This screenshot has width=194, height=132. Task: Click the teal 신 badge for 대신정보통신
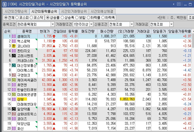point(14,65)
